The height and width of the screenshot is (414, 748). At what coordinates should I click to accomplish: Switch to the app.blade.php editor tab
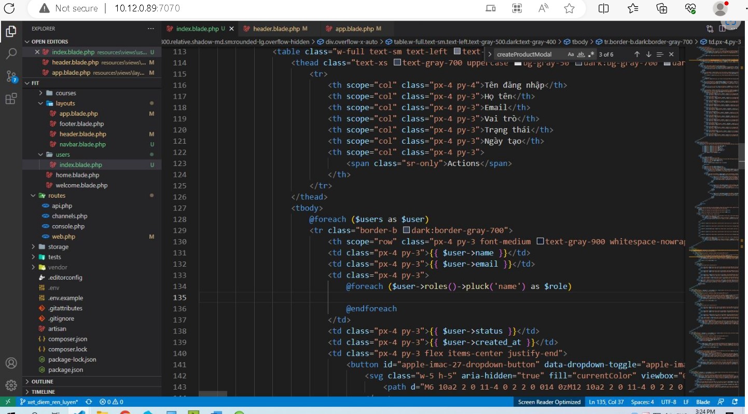[x=354, y=29]
